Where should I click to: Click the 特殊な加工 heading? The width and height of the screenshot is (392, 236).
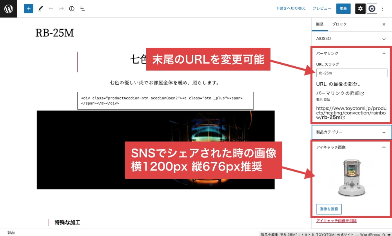pos(67,223)
